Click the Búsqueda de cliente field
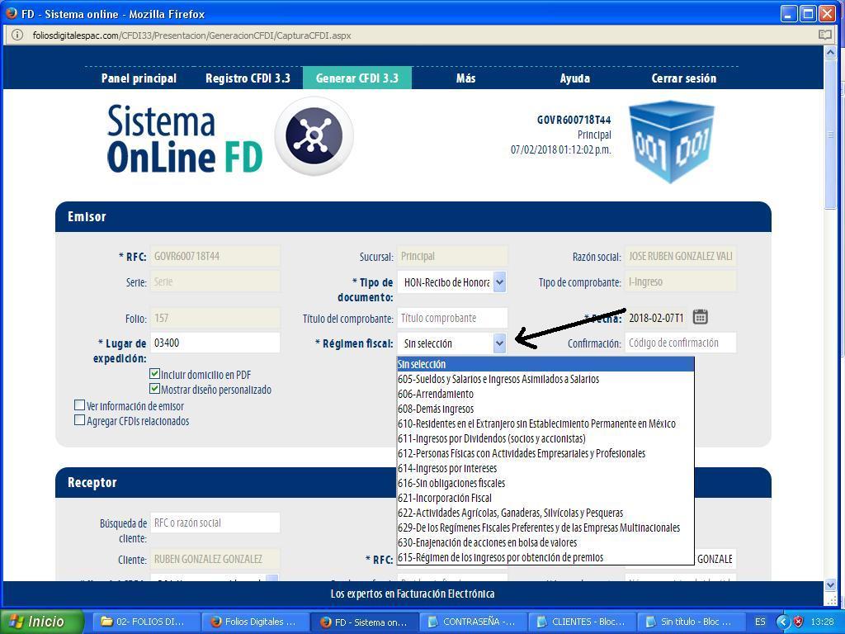Screen dimensions: 845x634 pos(215,523)
